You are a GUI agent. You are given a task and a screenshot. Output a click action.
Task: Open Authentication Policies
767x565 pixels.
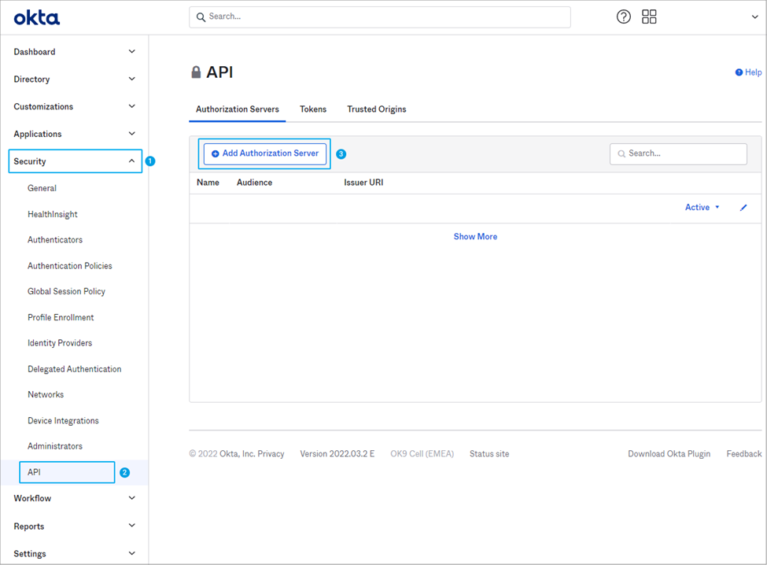click(x=70, y=266)
